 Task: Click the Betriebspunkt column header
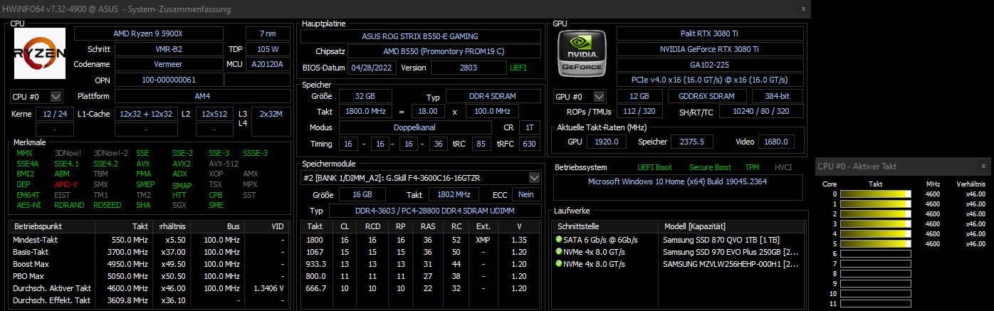click(52, 226)
